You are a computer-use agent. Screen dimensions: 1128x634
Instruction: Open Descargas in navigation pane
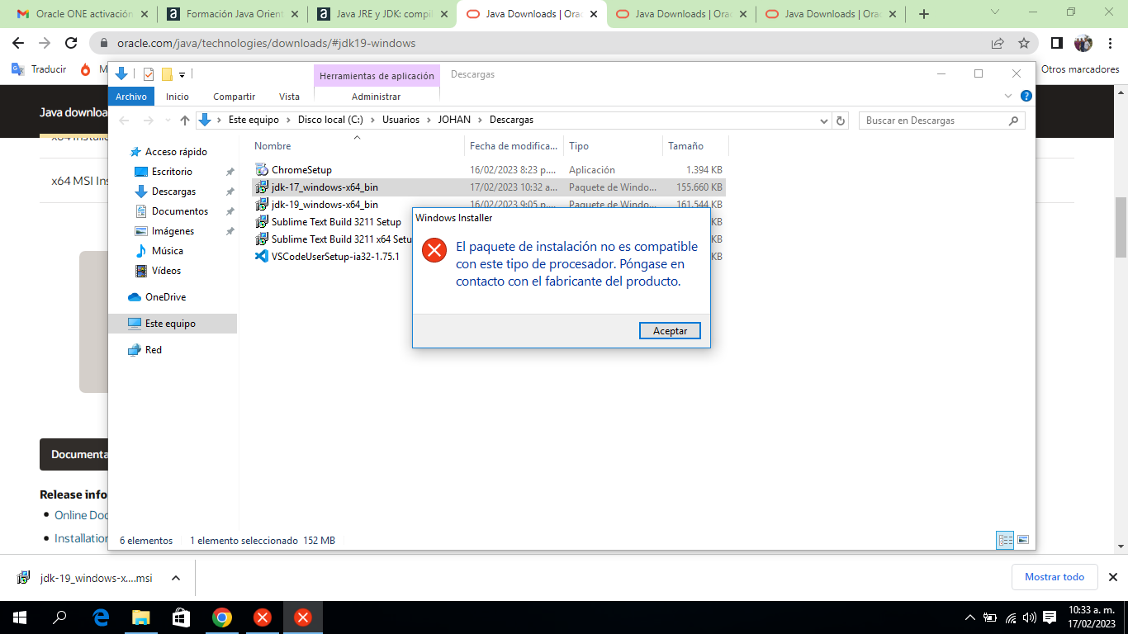[173, 192]
